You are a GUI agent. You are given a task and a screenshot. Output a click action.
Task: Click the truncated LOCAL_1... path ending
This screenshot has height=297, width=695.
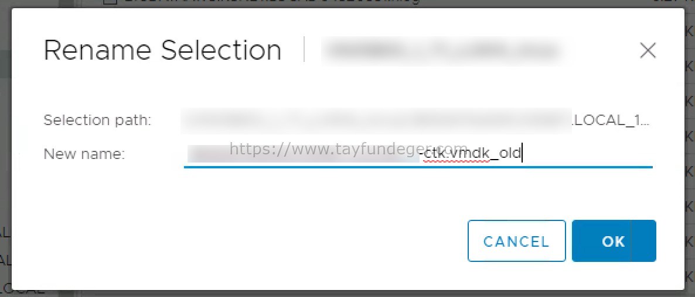[611, 120]
